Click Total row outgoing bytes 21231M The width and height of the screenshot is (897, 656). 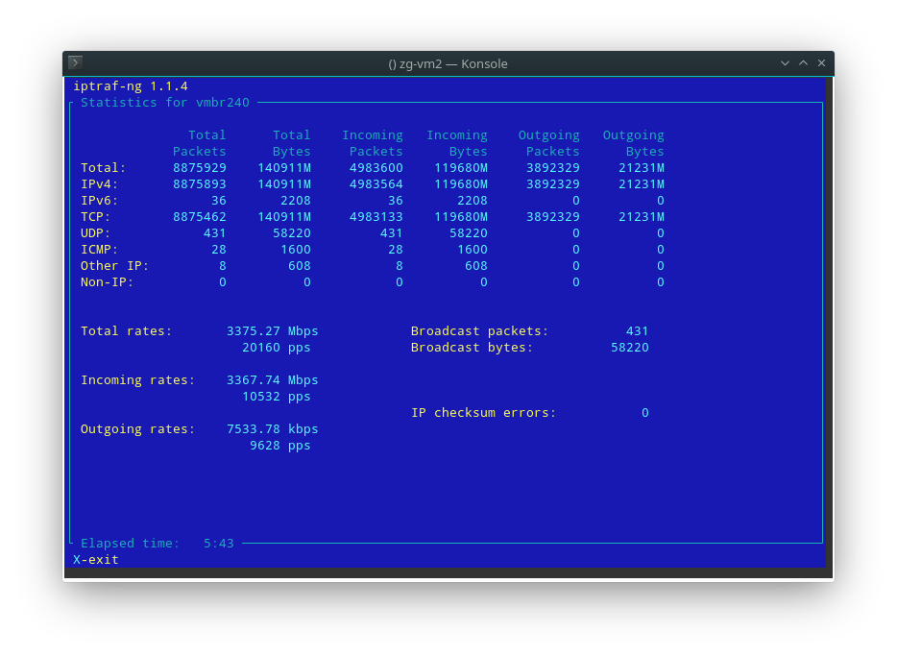tap(642, 167)
